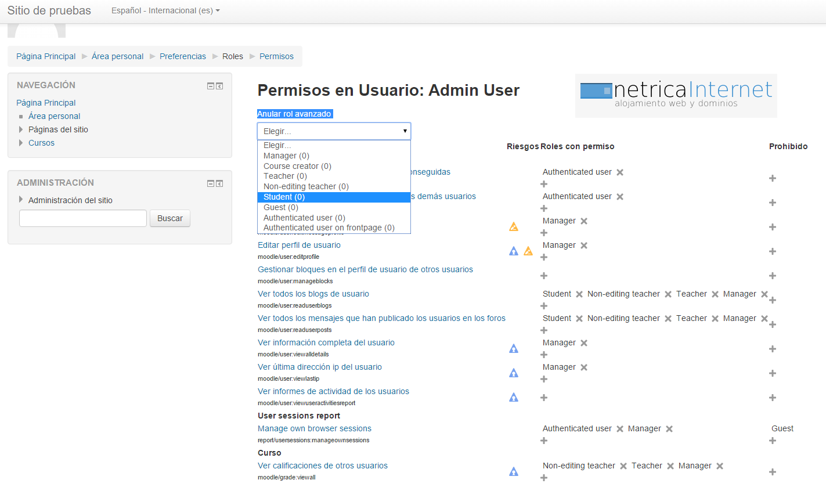Image resolution: width=826 pixels, height=487 pixels.
Task: Expand "Cursos" in the NAVEGACIÓN block
Action: (21, 143)
